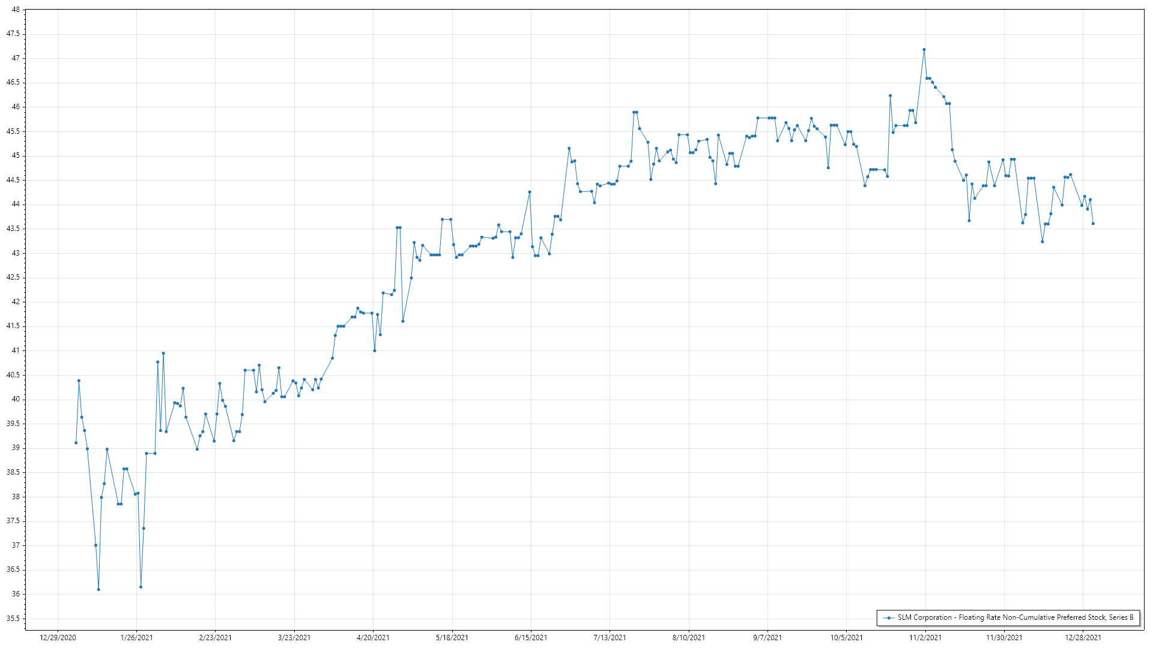Click the first data point of the series
Screen dimensions: 1153x648
click(x=76, y=443)
